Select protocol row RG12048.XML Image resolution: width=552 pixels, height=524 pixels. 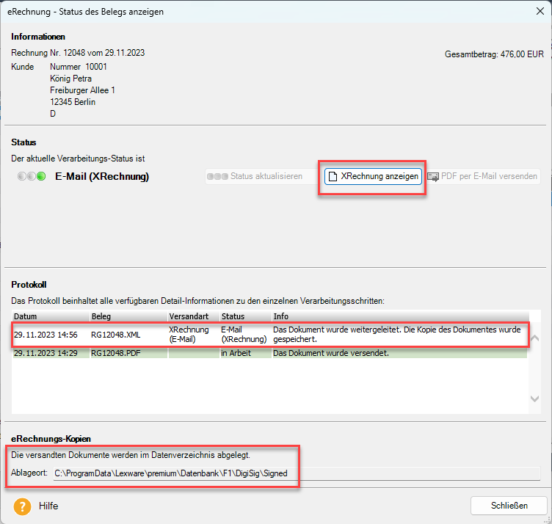pyautogui.click(x=270, y=335)
